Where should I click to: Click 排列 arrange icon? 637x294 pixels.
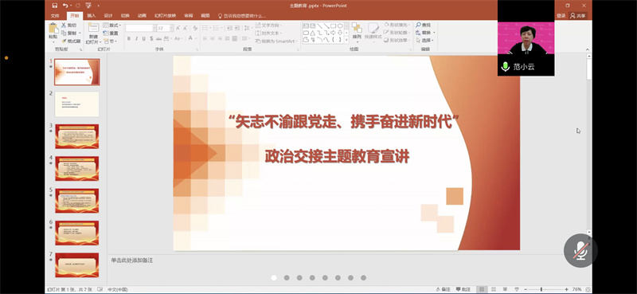coord(357,31)
